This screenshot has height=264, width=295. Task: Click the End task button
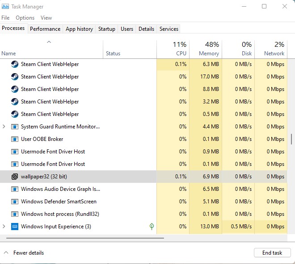272,253
